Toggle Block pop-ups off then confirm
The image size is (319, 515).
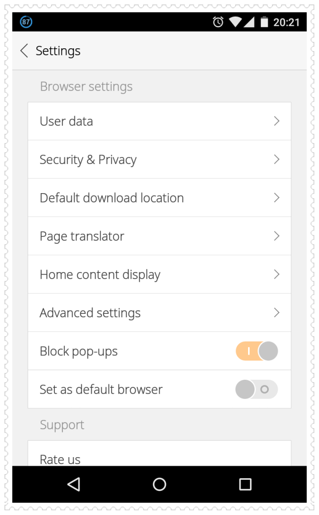coord(257,351)
